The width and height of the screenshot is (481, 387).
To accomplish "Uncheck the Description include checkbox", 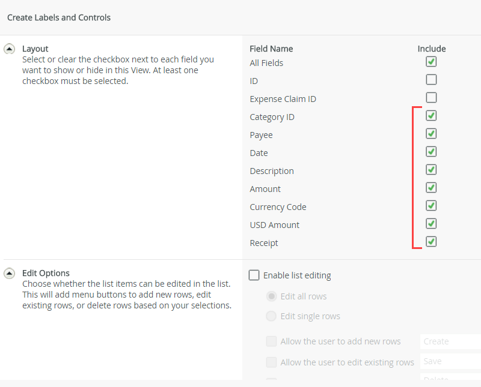I will tap(431, 169).
